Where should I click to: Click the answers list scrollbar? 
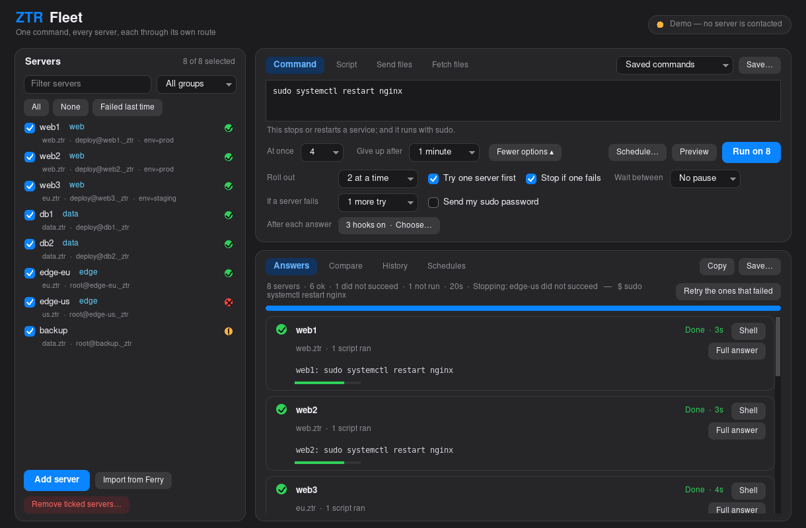pyautogui.click(x=778, y=346)
